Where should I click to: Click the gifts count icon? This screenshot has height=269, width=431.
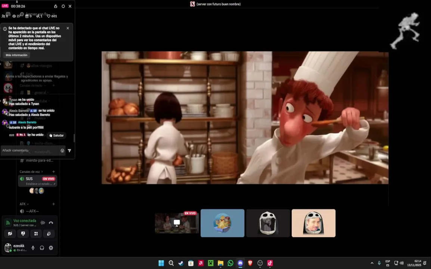(x=27, y=16)
